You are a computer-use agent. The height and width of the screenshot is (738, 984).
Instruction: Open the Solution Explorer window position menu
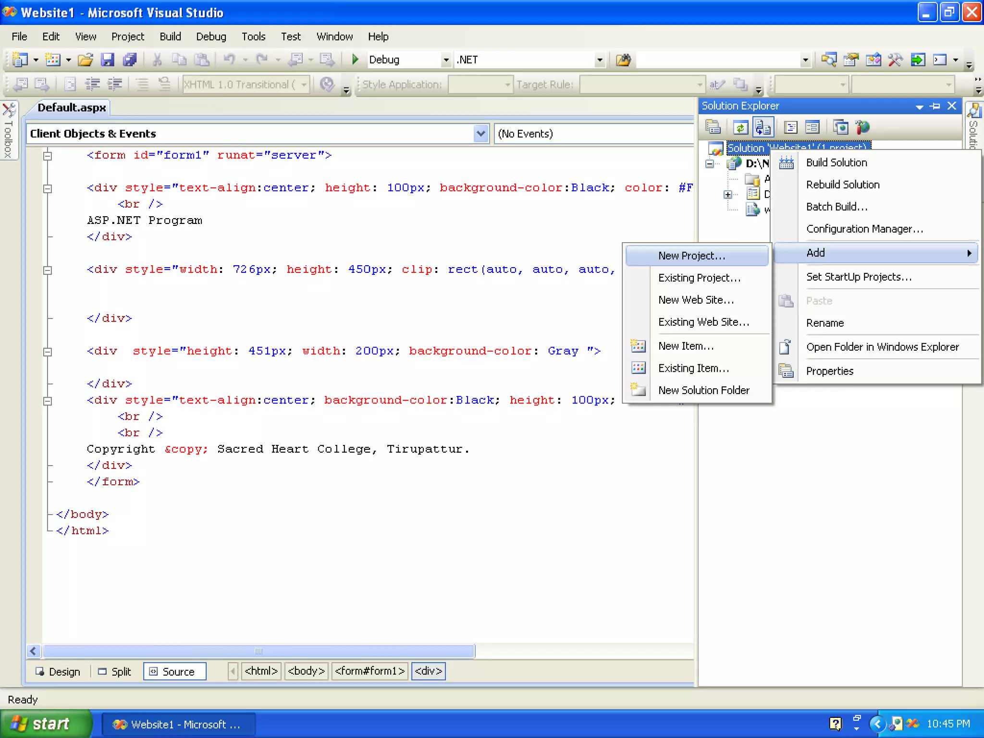pyautogui.click(x=919, y=107)
